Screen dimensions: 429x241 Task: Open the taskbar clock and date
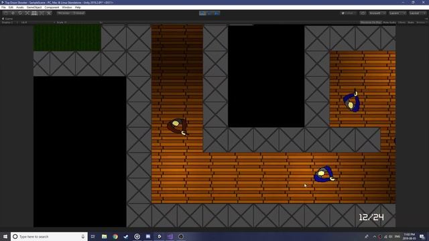[410, 236]
